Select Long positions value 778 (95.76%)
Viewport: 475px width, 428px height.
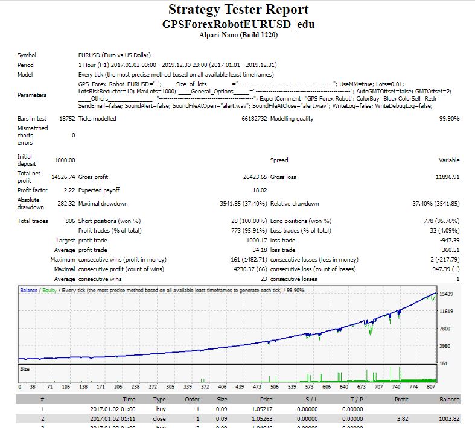(x=441, y=221)
